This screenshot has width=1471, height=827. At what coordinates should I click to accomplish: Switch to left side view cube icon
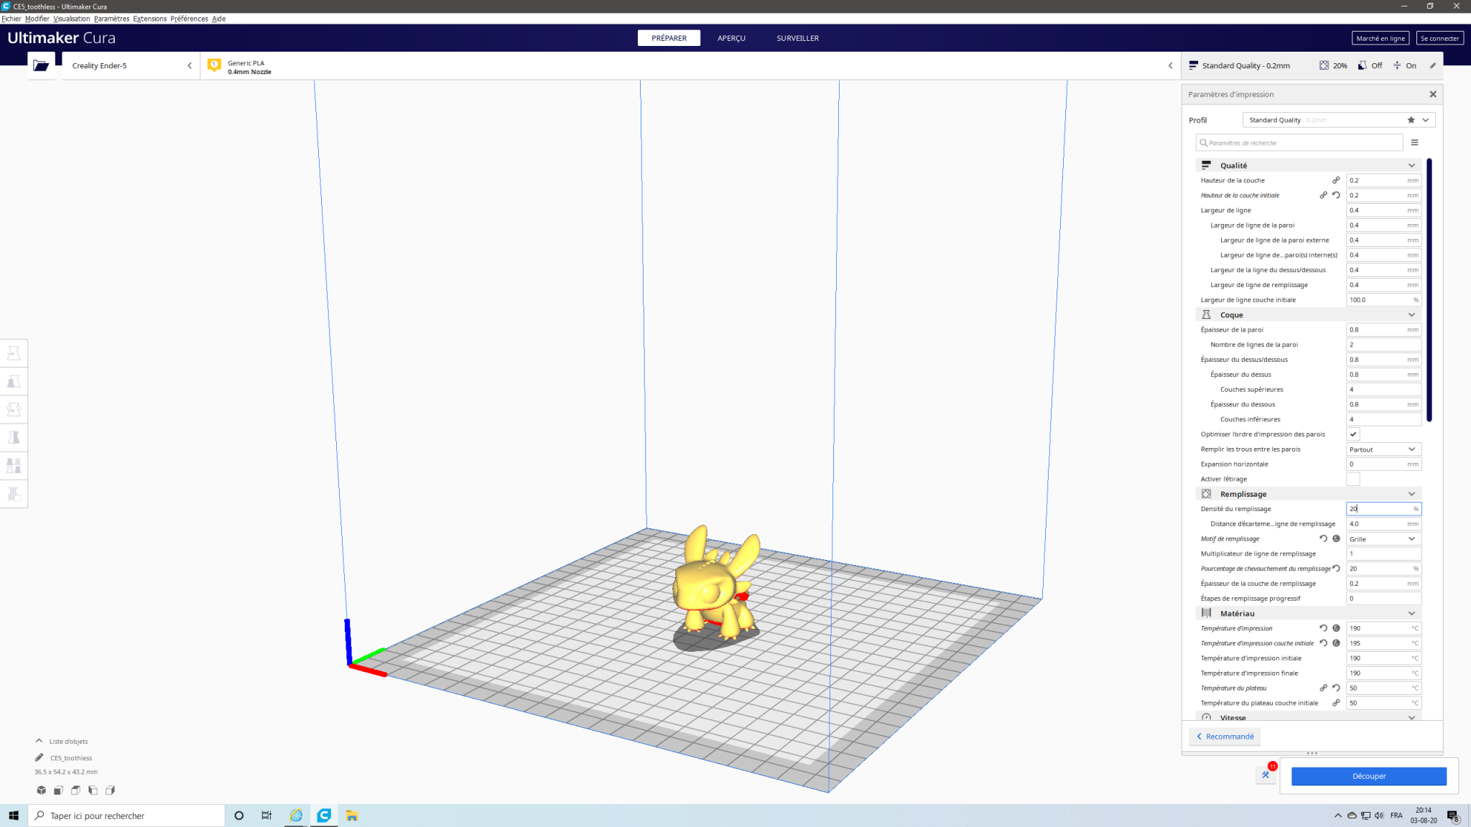tap(93, 790)
